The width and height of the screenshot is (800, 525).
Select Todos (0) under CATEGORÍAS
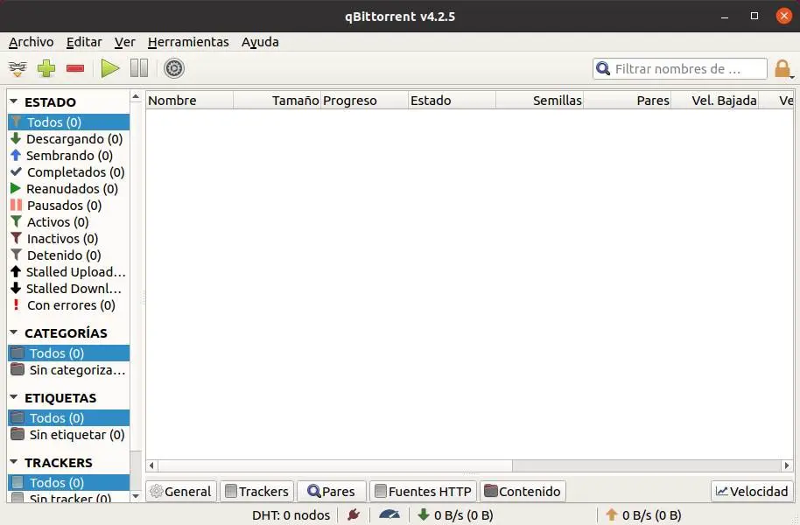[x=68, y=353]
